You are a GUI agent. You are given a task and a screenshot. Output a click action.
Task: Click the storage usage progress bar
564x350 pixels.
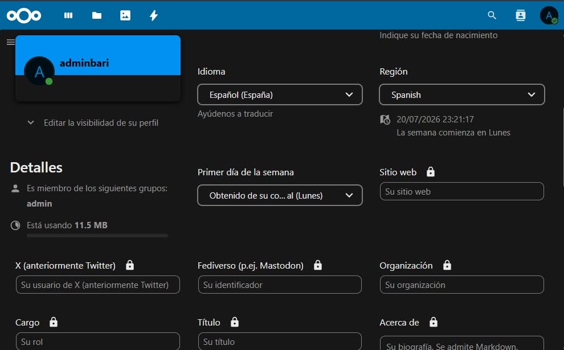(x=97, y=236)
